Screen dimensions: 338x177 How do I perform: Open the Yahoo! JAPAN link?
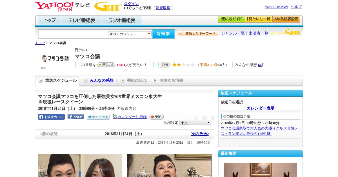(276, 7)
